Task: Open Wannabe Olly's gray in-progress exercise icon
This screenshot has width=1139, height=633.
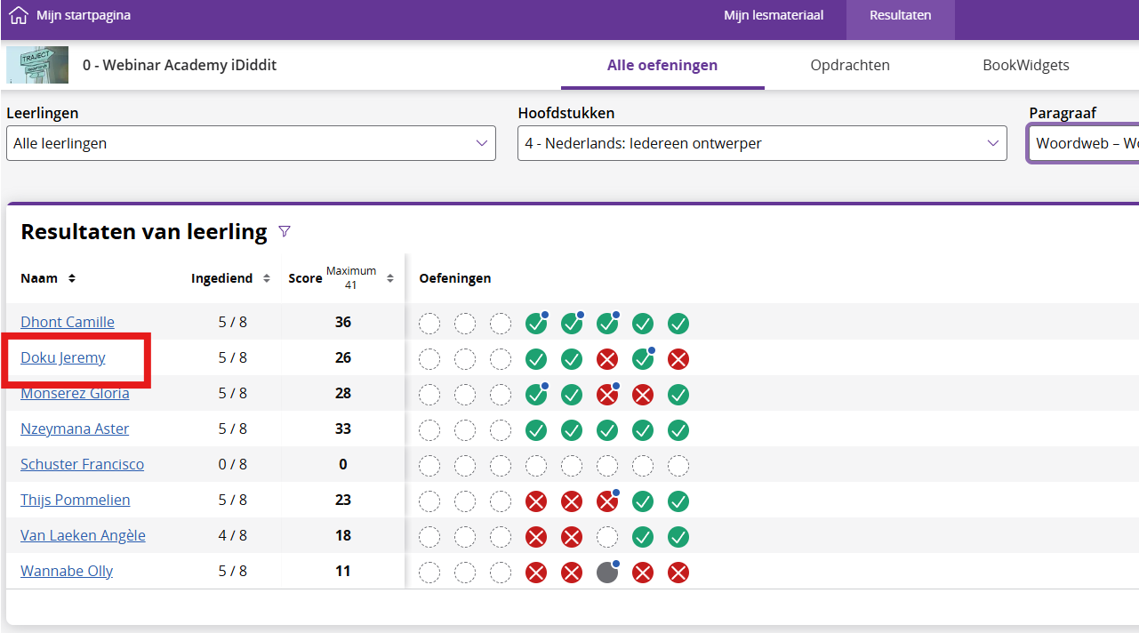Action: point(607,573)
